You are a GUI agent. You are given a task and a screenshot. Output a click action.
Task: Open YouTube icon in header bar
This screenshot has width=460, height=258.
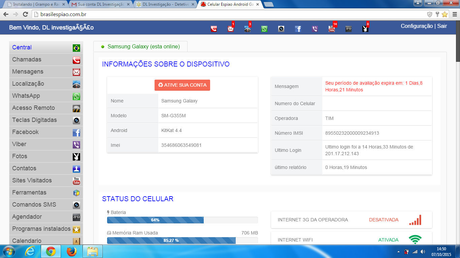tap(332, 29)
